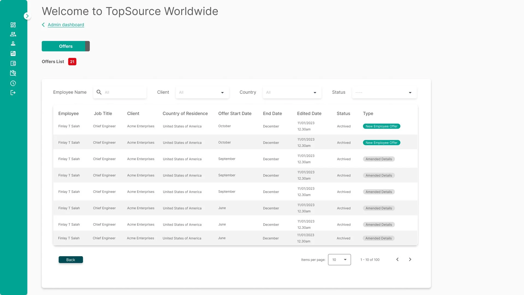This screenshot has width=524, height=295.
Task: Open the dashboard grid icon in sidebar
Action: coord(13,25)
